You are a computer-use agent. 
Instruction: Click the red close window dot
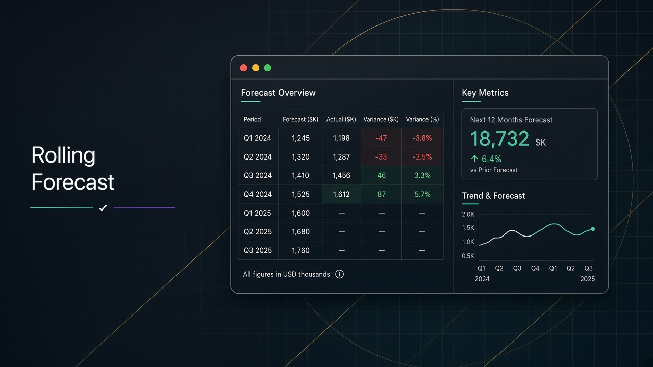(243, 68)
